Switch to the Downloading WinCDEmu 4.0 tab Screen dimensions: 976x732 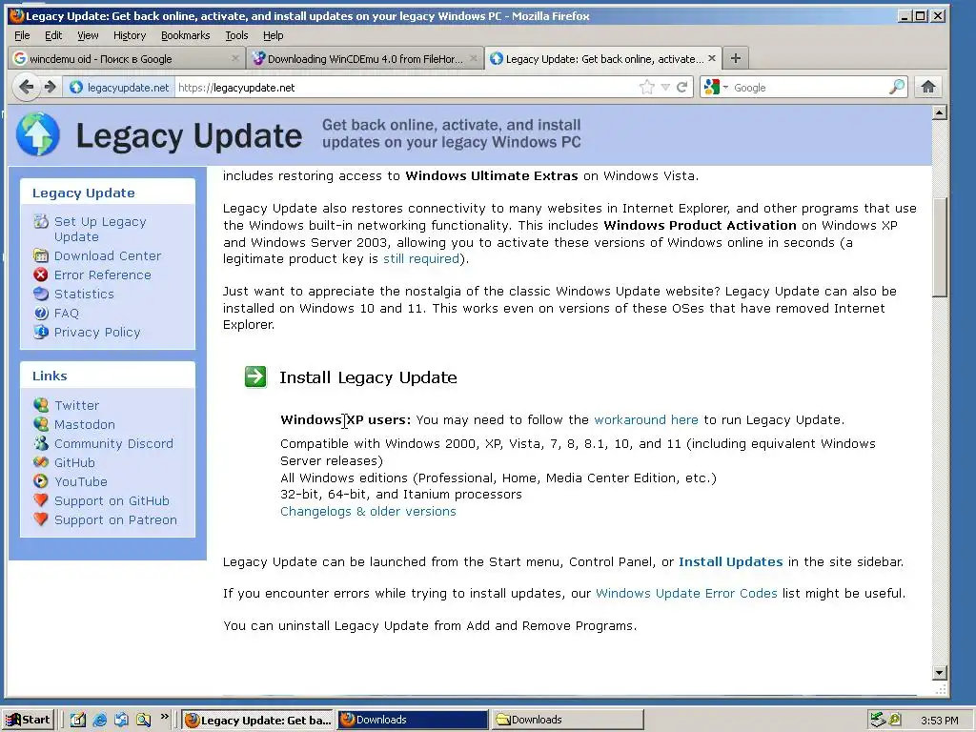pos(365,58)
